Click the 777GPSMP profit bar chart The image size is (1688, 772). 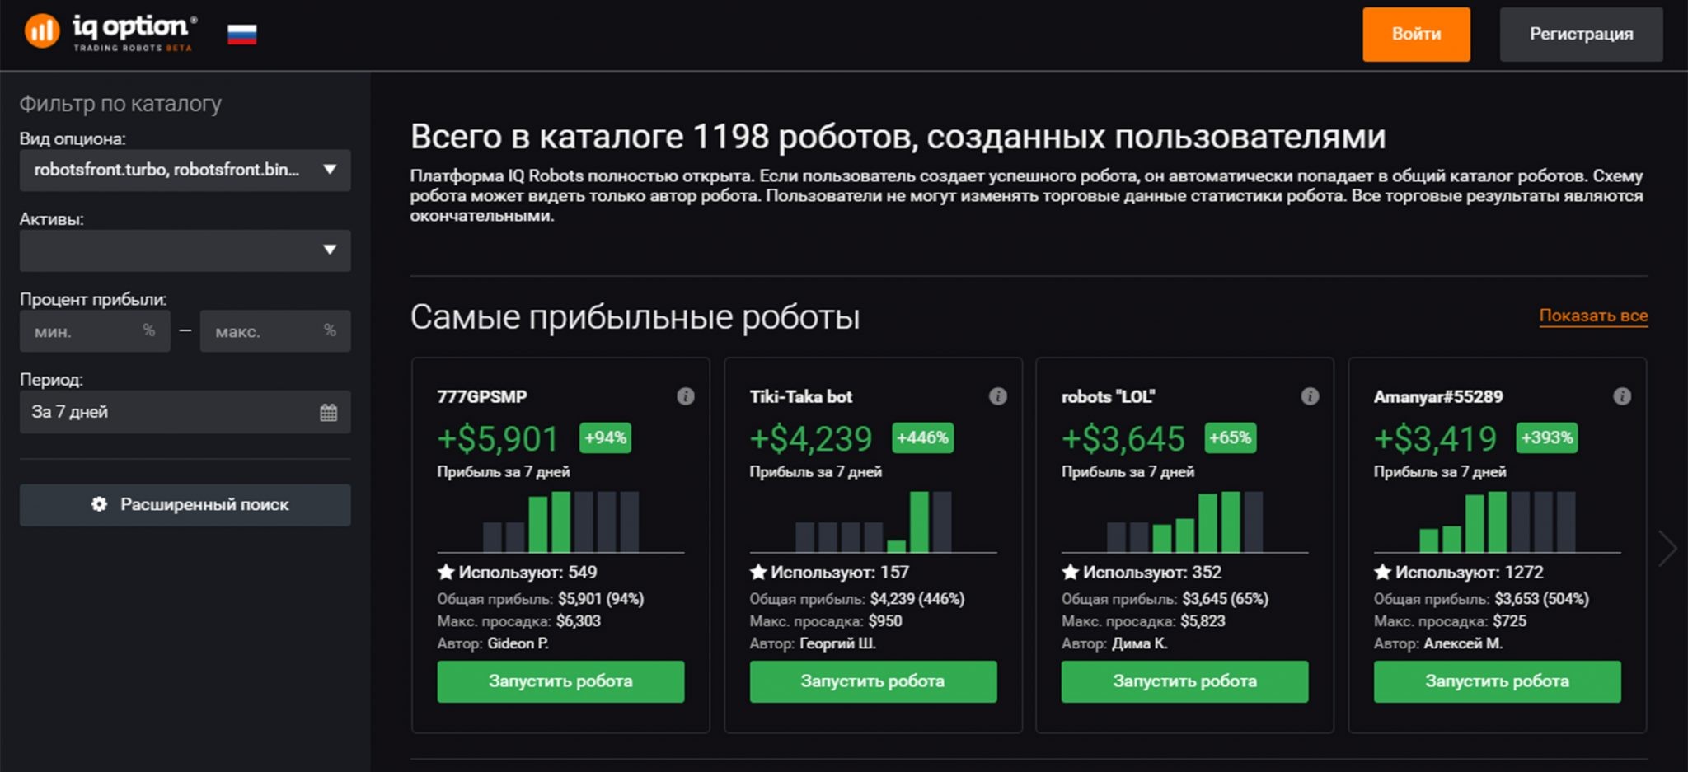[560, 522]
